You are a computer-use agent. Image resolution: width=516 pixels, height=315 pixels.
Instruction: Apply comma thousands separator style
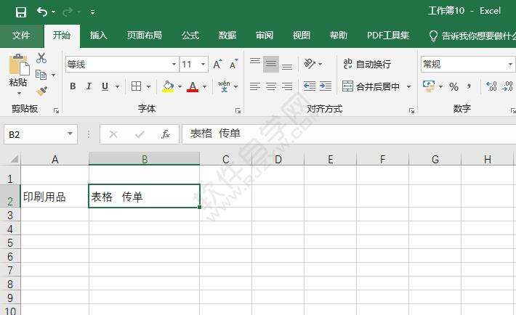(469, 87)
